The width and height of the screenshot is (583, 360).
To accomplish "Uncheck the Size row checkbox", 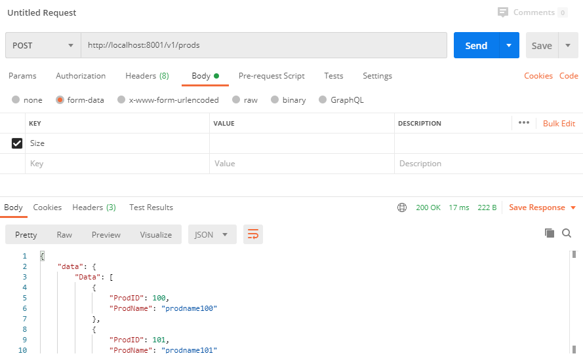I will click(17, 143).
